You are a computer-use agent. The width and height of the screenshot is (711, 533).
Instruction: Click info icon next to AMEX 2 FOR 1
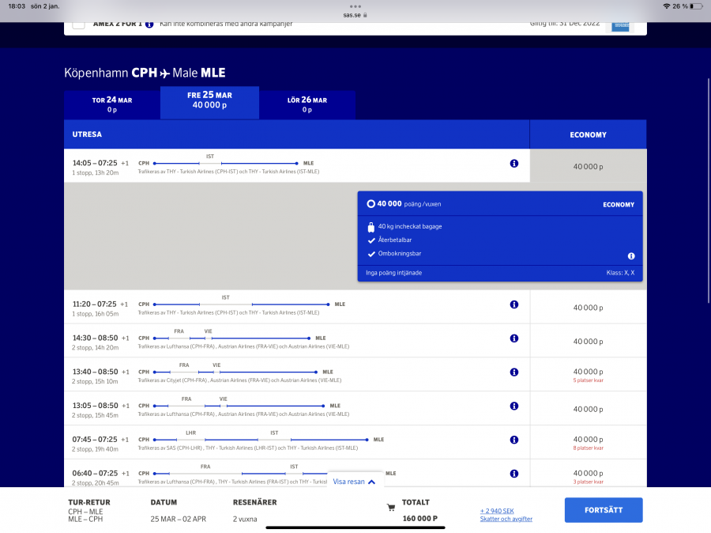[x=149, y=25]
